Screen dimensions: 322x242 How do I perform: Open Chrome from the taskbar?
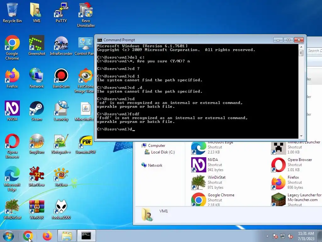point(28,236)
